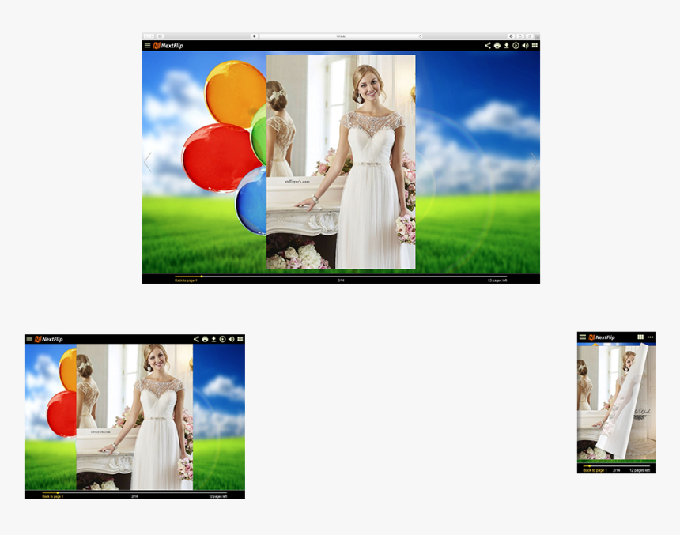The width and height of the screenshot is (680, 535).
Task: Go to next page with desktop right arrow
Action: [x=534, y=163]
